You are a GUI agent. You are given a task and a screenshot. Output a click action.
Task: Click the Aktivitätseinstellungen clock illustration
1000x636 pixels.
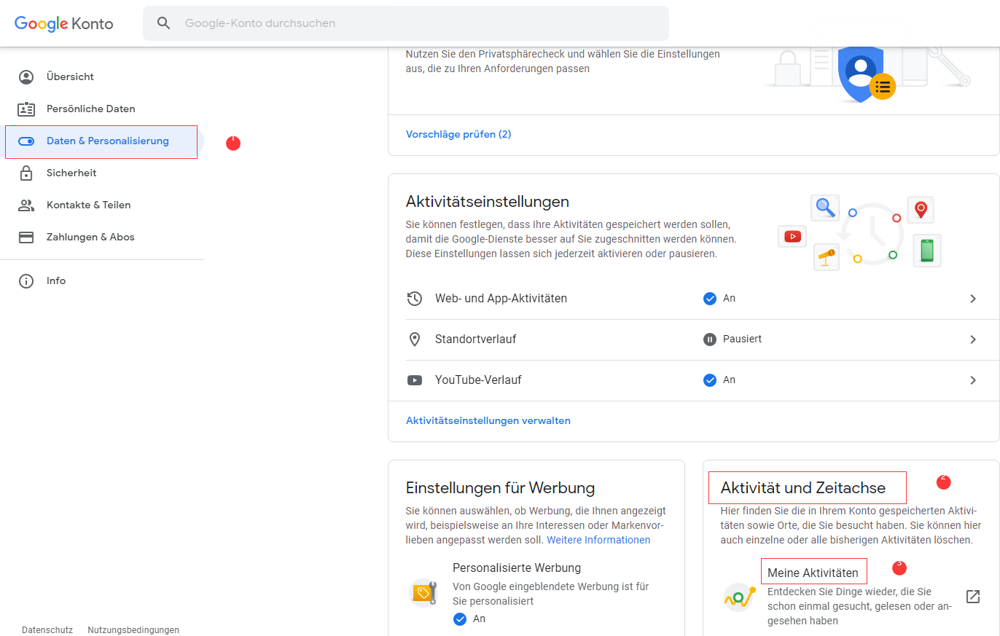tap(860, 233)
